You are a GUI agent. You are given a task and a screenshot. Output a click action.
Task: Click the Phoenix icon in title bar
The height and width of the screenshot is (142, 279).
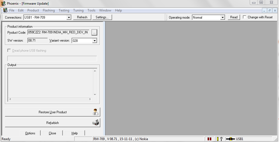(3, 3)
